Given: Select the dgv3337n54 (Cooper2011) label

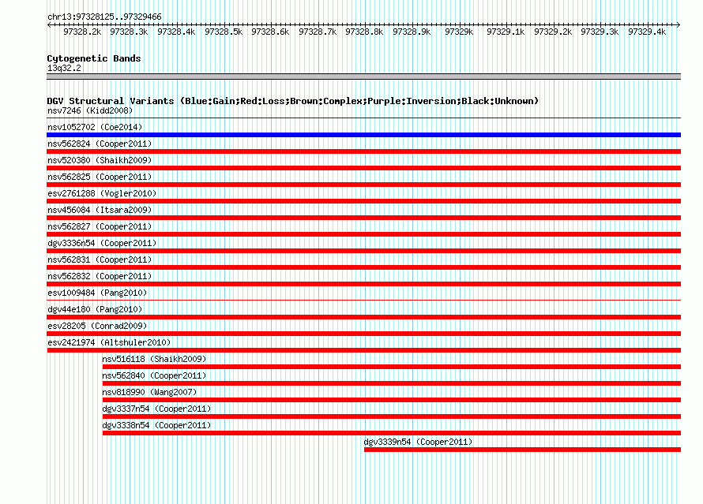Looking at the screenshot, I should click(157, 409).
